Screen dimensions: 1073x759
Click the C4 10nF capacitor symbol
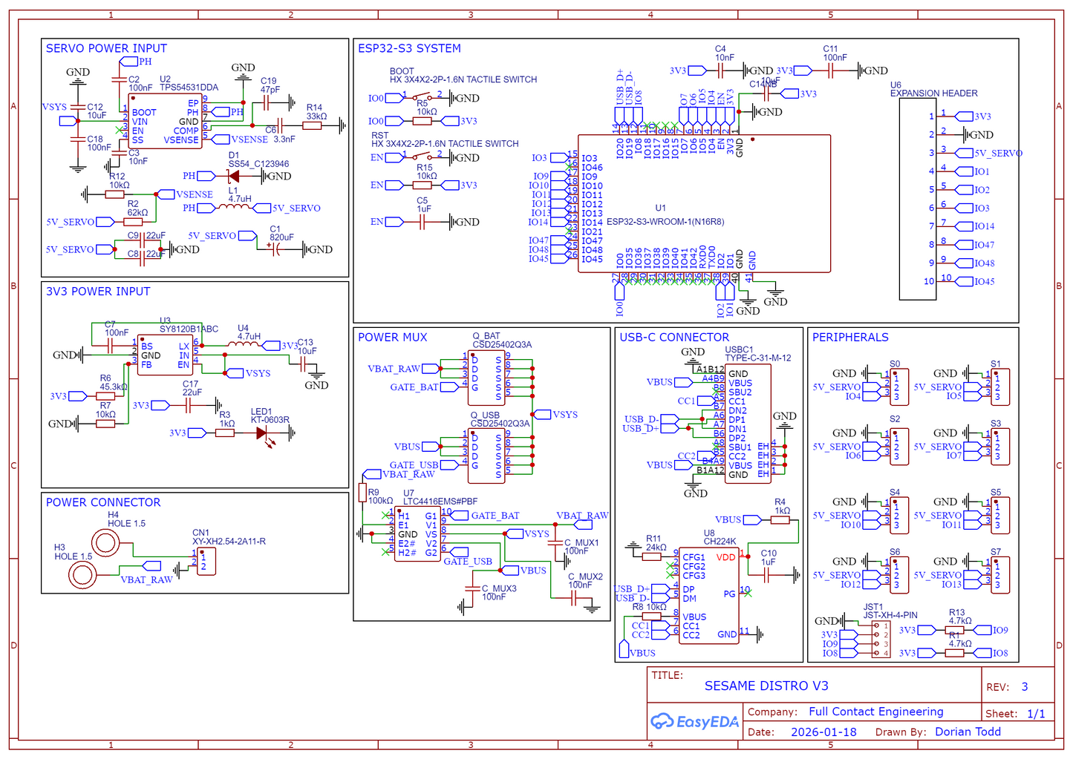[721, 70]
